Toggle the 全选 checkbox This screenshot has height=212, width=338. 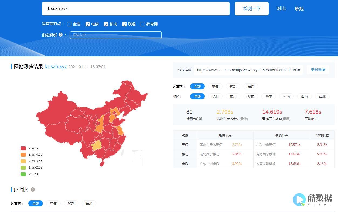(x=69, y=24)
